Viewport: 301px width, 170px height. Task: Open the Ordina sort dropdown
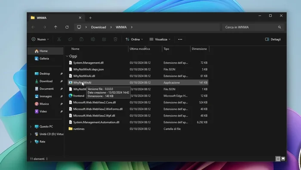(134, 39)
